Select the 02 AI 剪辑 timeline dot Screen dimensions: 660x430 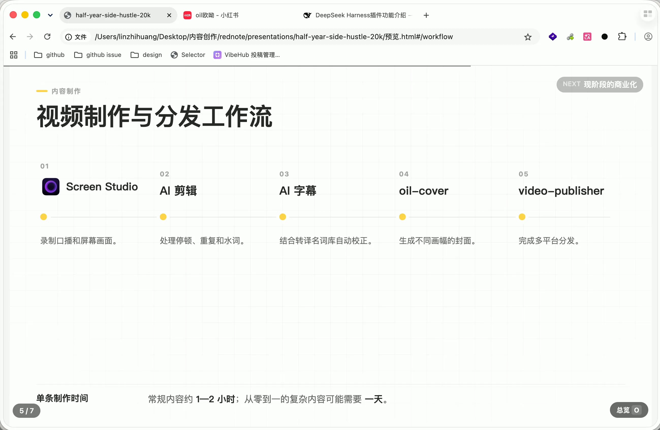163,217
